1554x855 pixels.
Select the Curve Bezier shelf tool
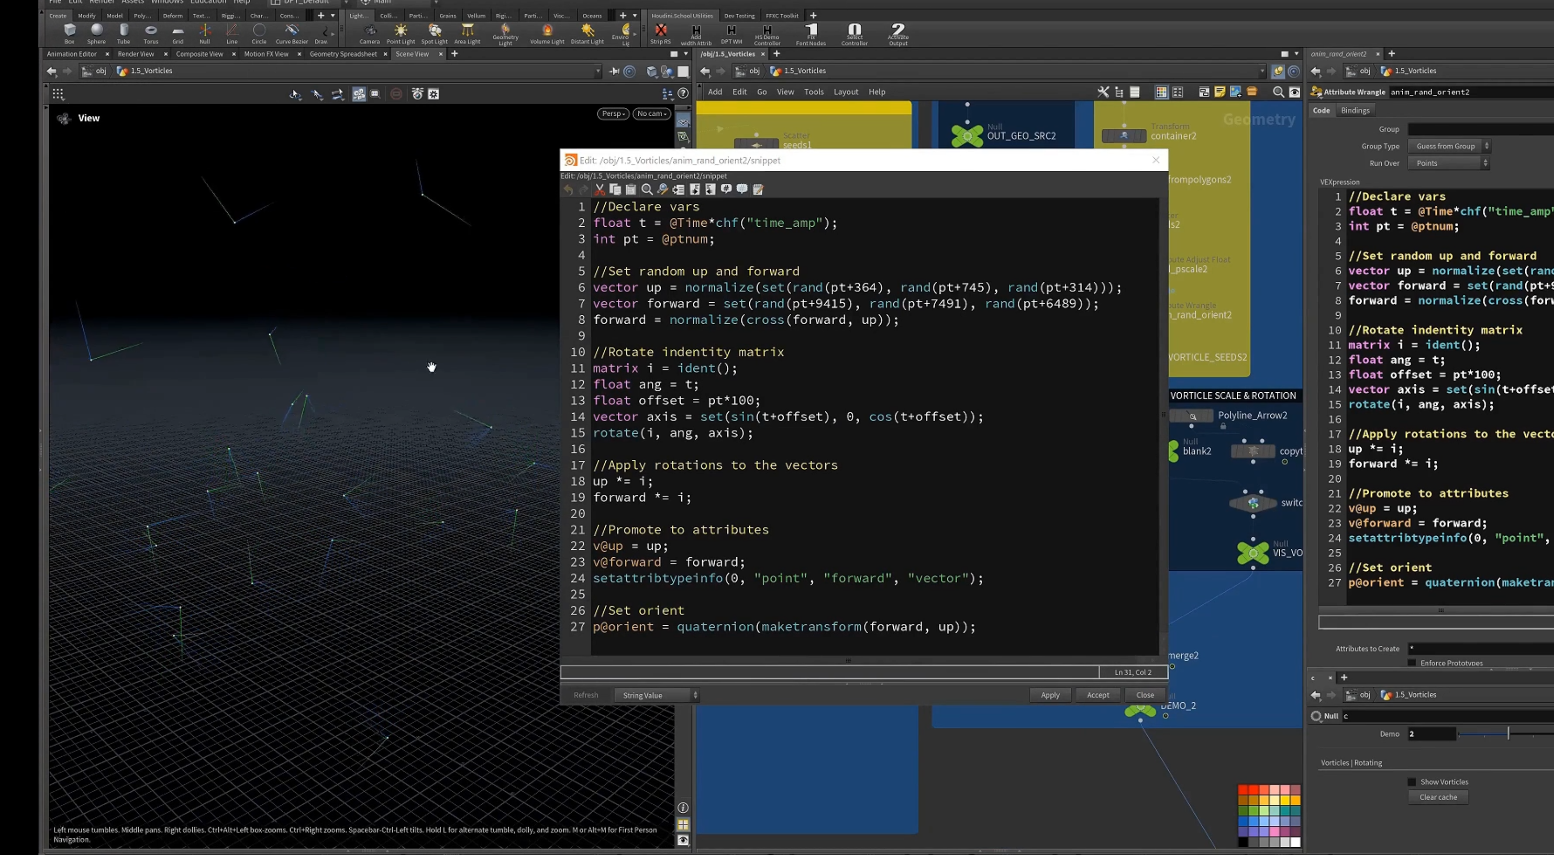291,34
